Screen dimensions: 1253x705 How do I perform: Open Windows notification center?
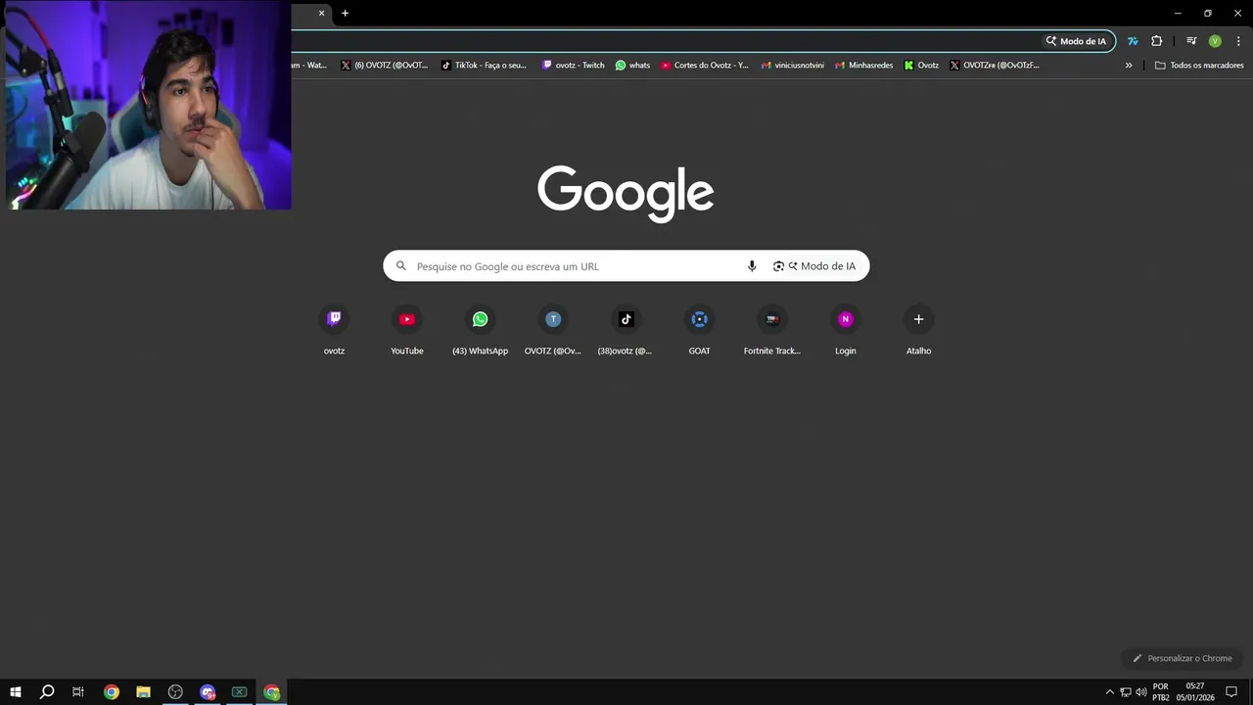(1231, 692)
